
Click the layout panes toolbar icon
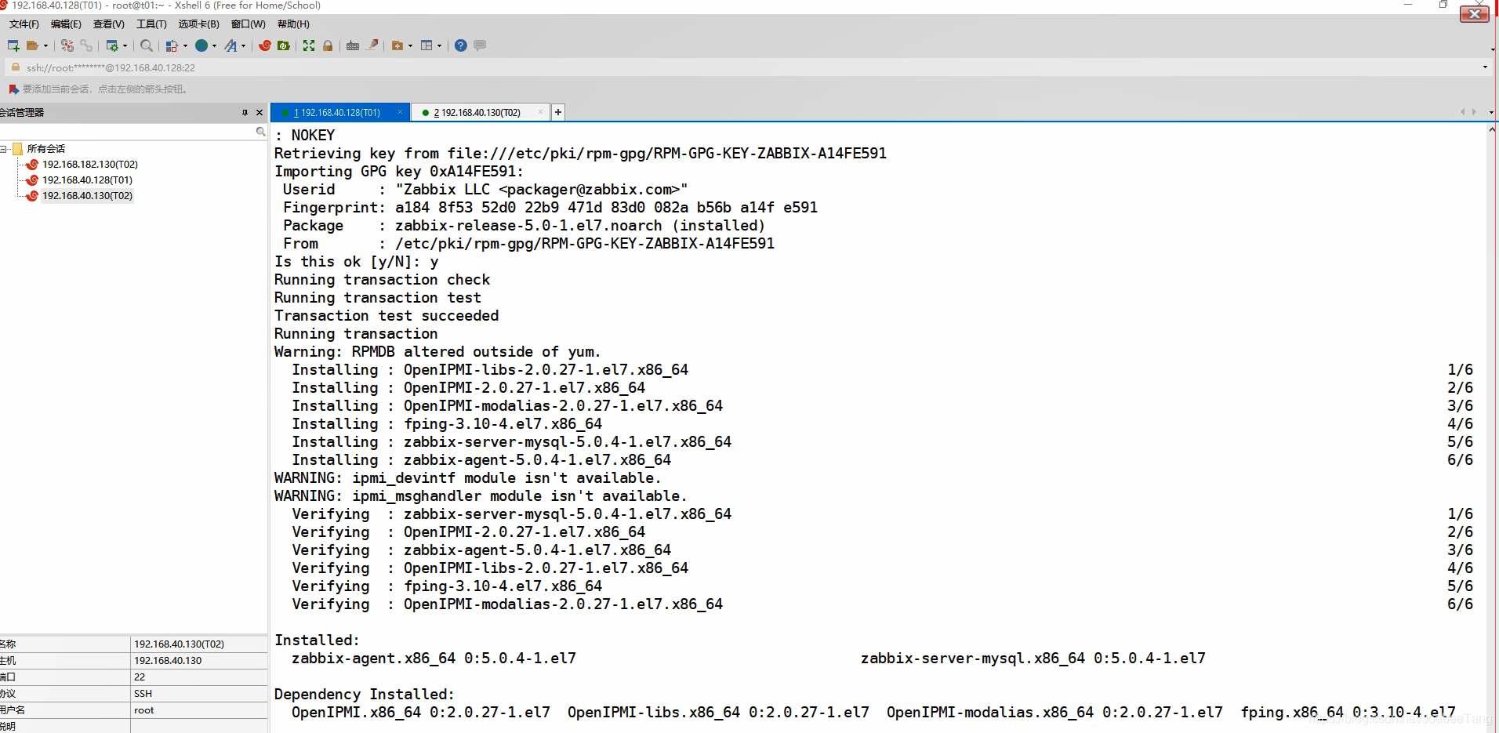tap(426, 45)
